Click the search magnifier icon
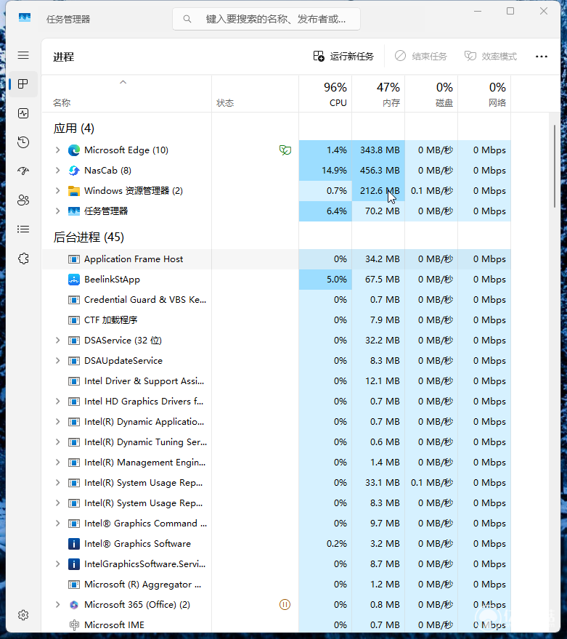This screenshot has height=639, width=567. pos(187,19)
